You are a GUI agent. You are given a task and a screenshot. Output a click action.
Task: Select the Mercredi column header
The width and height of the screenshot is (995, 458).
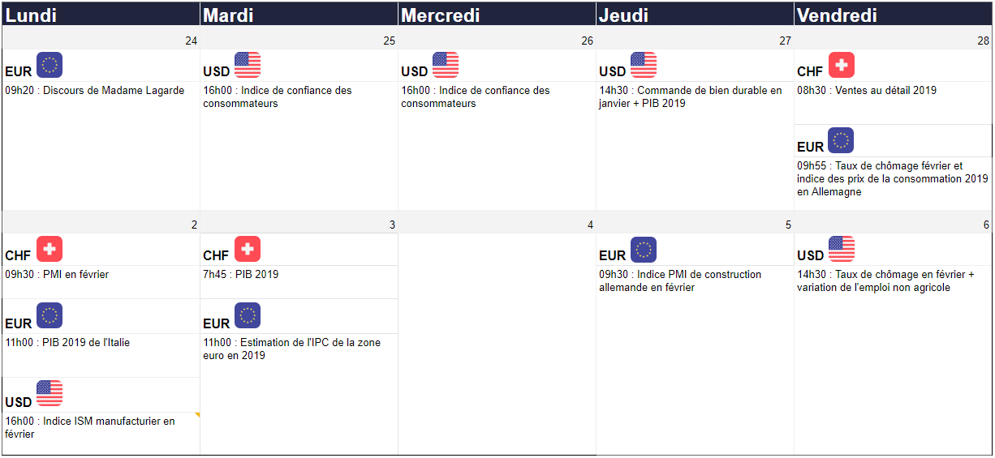click(497, 15)
